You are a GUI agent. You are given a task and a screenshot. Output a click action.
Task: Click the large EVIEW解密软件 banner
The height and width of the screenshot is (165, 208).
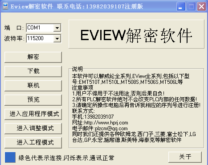(136, 34)
